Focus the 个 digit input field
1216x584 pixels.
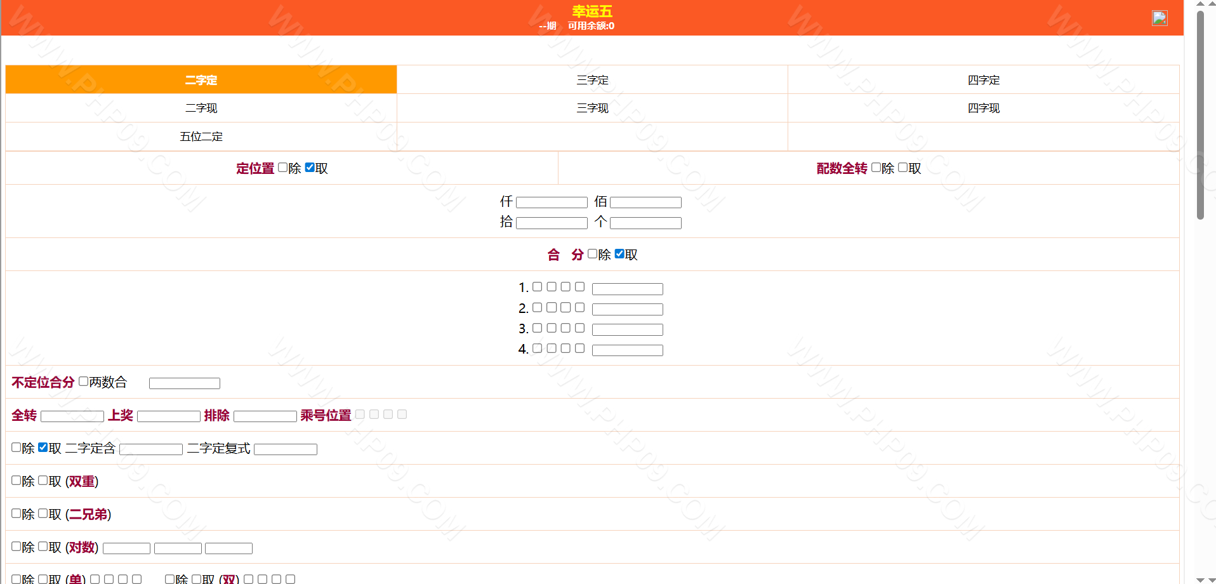645,223
